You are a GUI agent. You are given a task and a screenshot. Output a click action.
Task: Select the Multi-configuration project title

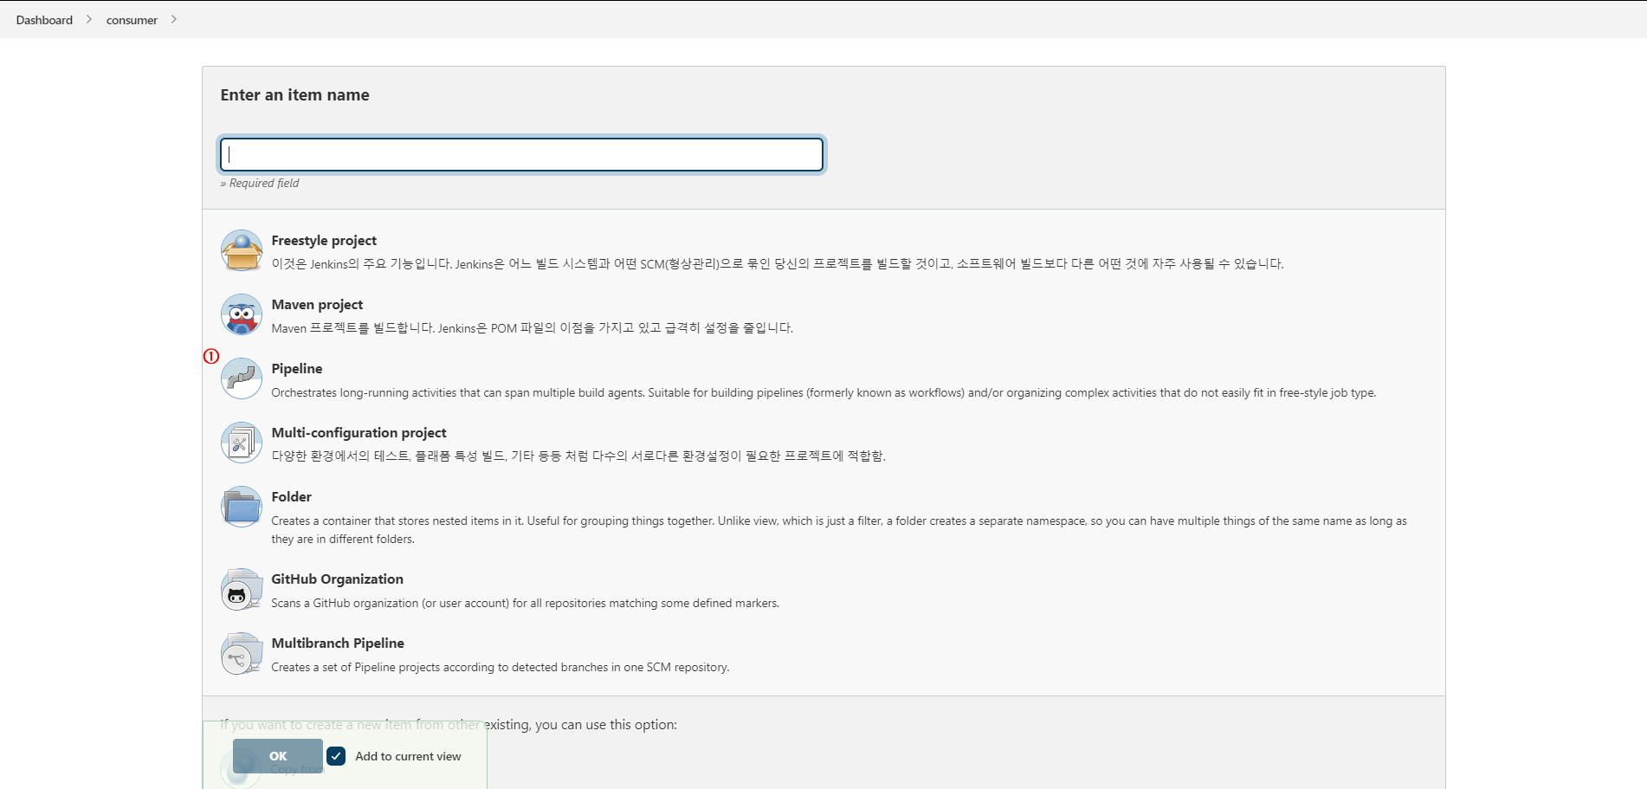click(x=358, y=433)
